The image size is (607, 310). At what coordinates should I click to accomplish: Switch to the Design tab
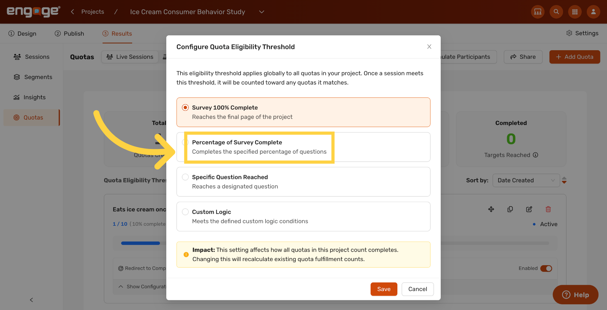tap(22, 33)
